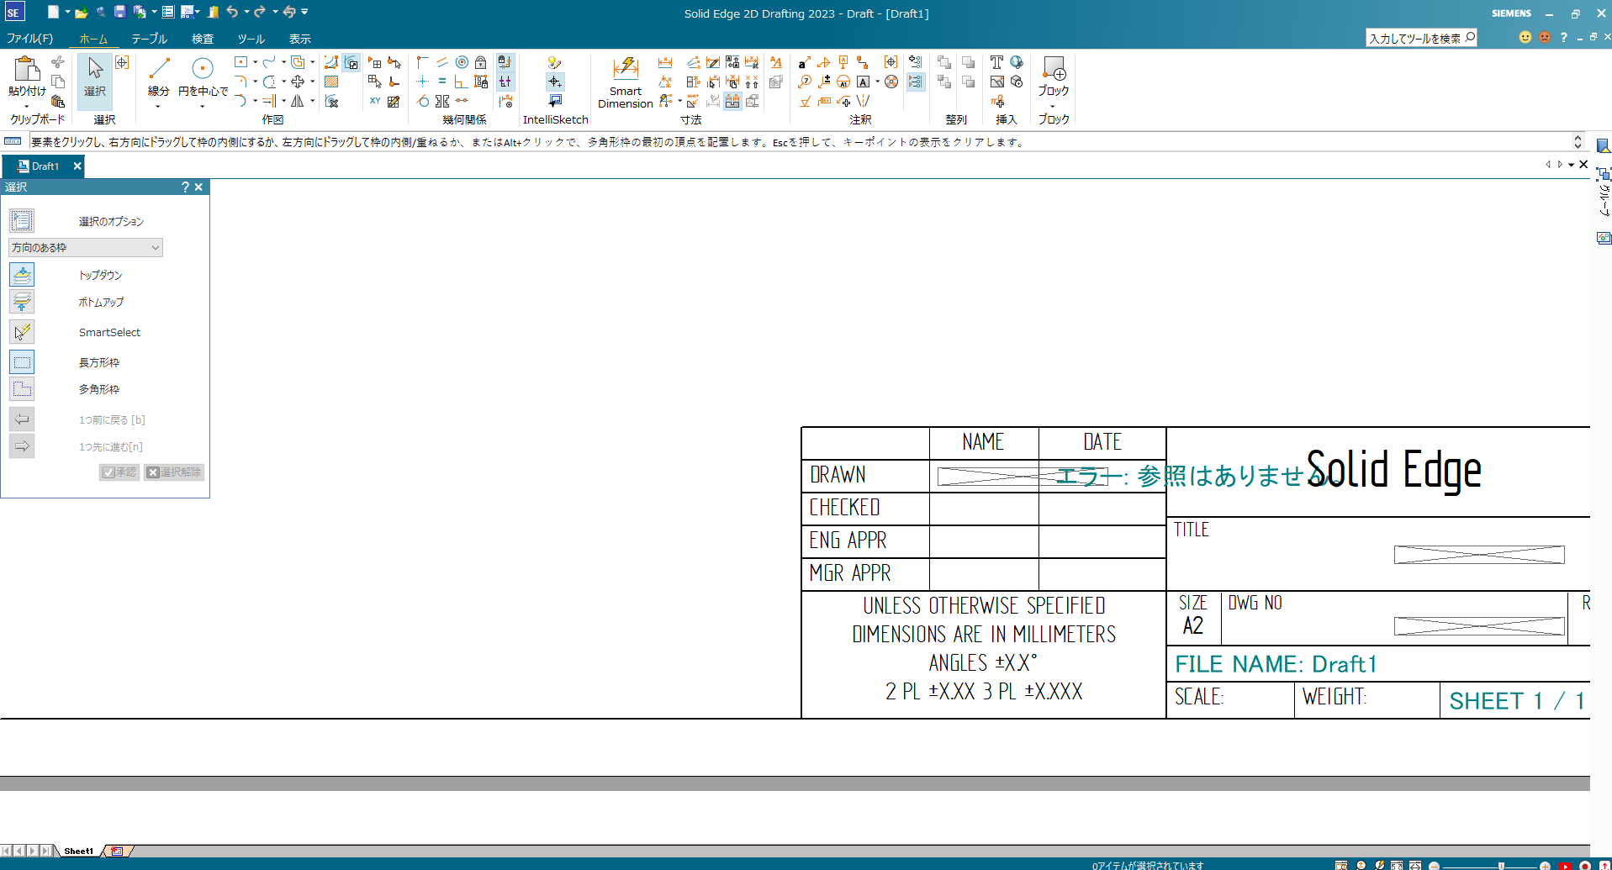Open the 方向のある枠 fence type dropdown

85,248
